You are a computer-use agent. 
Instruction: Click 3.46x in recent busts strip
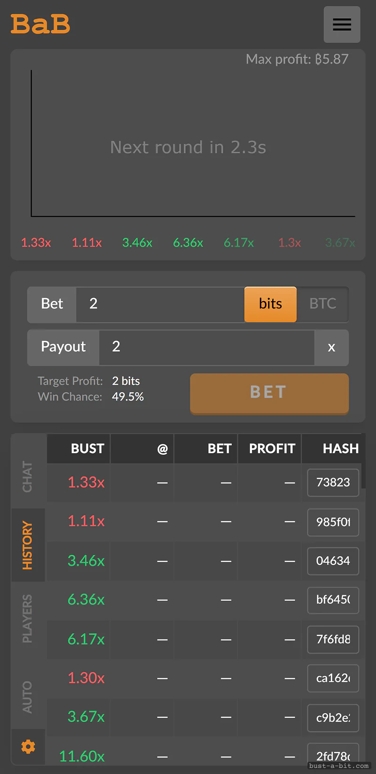[x=137, y=242]
